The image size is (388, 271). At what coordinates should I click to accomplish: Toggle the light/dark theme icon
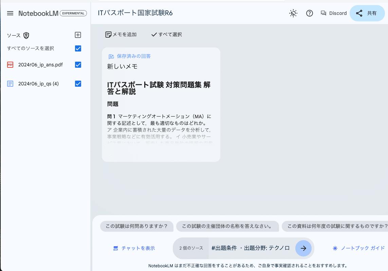(x=293, y=13)
